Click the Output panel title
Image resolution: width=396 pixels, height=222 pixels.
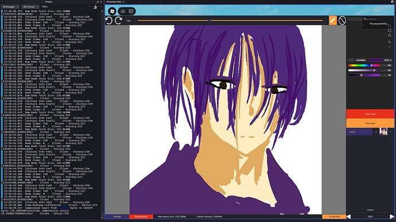click(49, 2)
